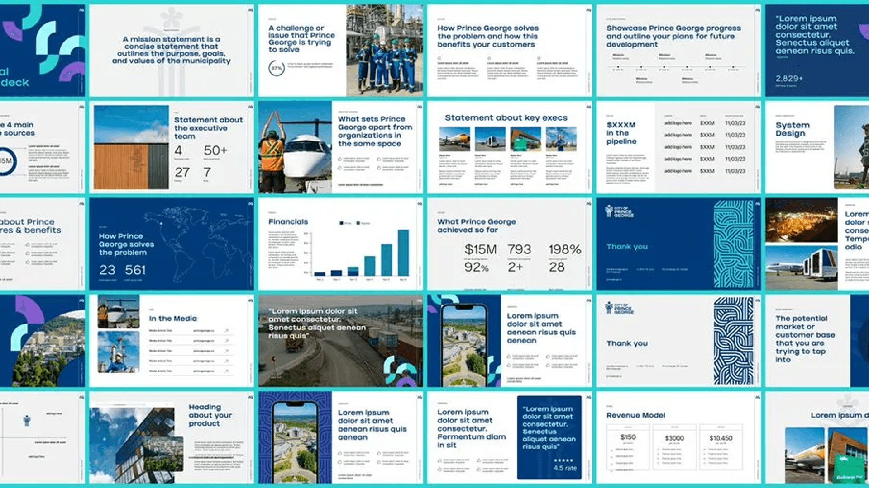Click the $10,450 pricing column
The width and height of the screenshot is (869, 488).
click(x=721, y=447)
